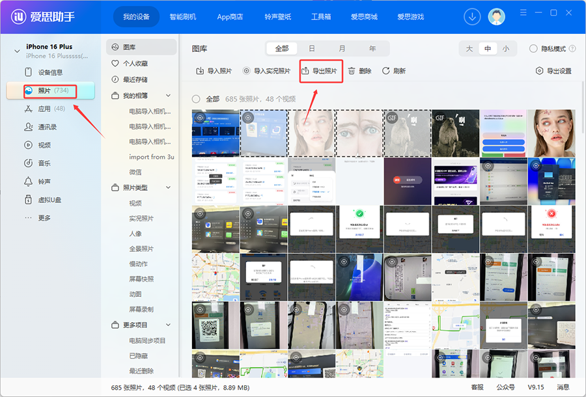Open 消息 messages in status bar

[x=563, y=387]
